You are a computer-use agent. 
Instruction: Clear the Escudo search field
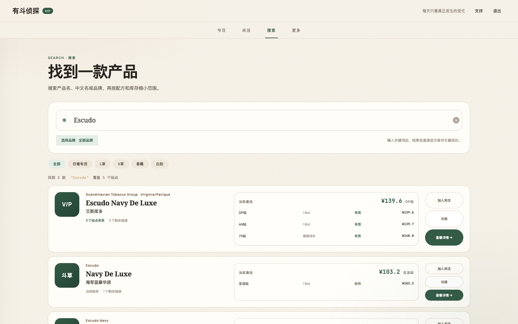pyautogui.click(x=456, y=120)
